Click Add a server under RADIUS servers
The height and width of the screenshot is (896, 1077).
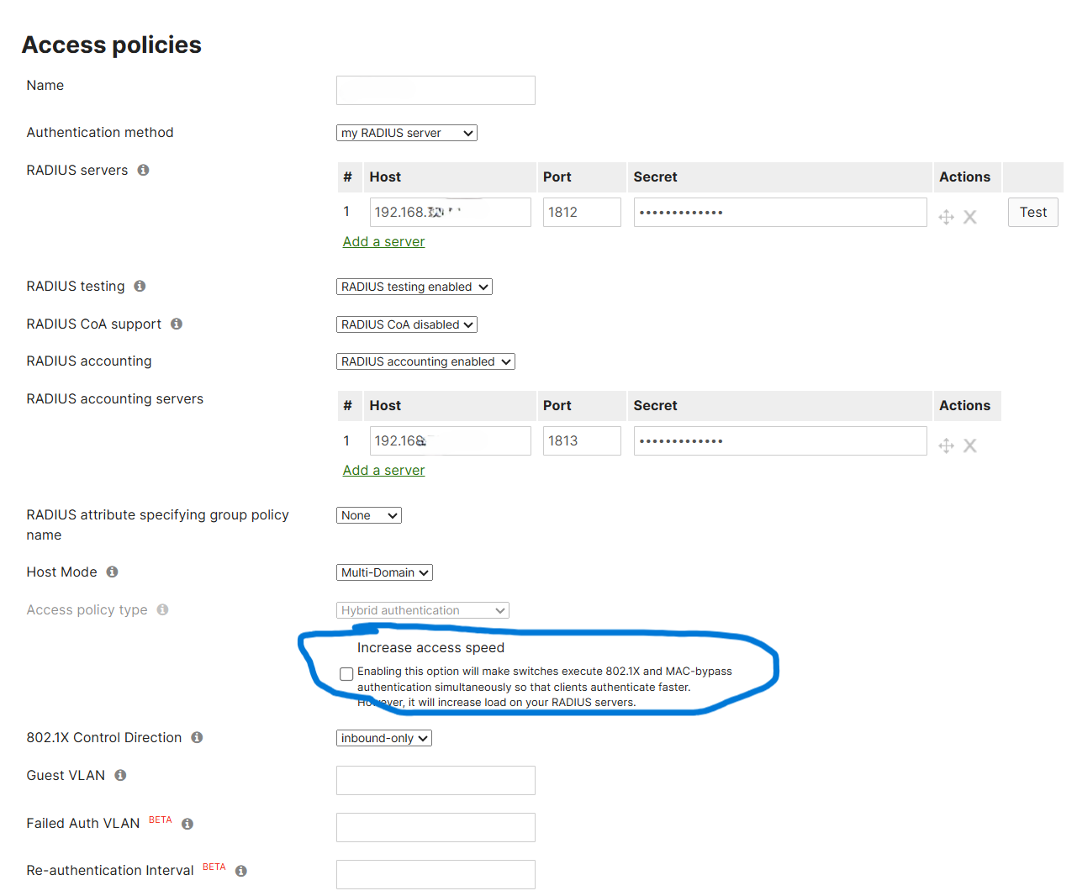point(383,241)
